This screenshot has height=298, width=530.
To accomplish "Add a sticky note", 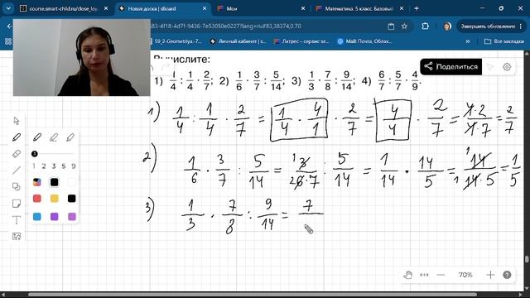I will tap(17, 204).
